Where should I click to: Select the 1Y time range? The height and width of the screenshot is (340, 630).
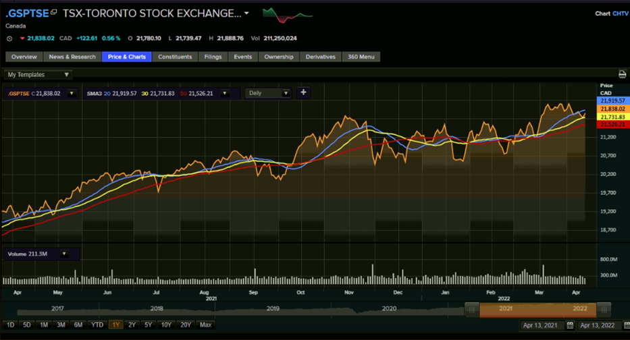coord(116,324)
